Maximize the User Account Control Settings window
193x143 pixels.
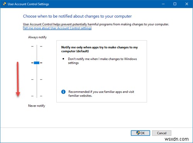pos(175,4)
